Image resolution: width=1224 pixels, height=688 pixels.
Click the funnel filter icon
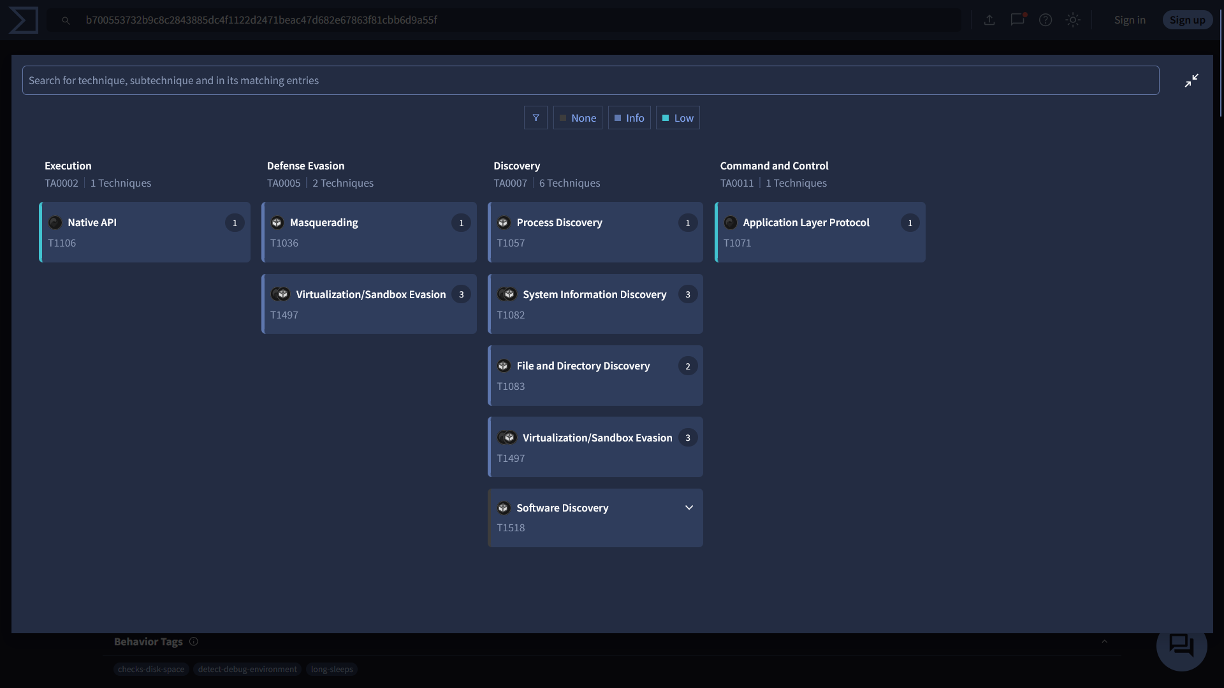click(x=535, y=118)
